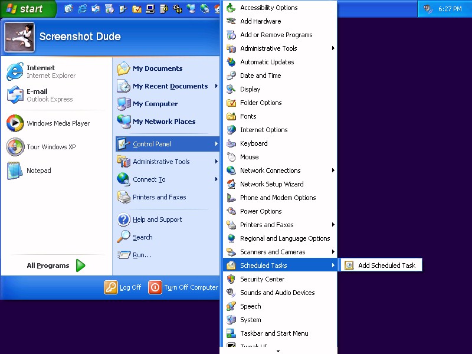The height and width of the screenshot is (354, 472).
Task: Click the Security Center shield icon
Action: point(231,279)
